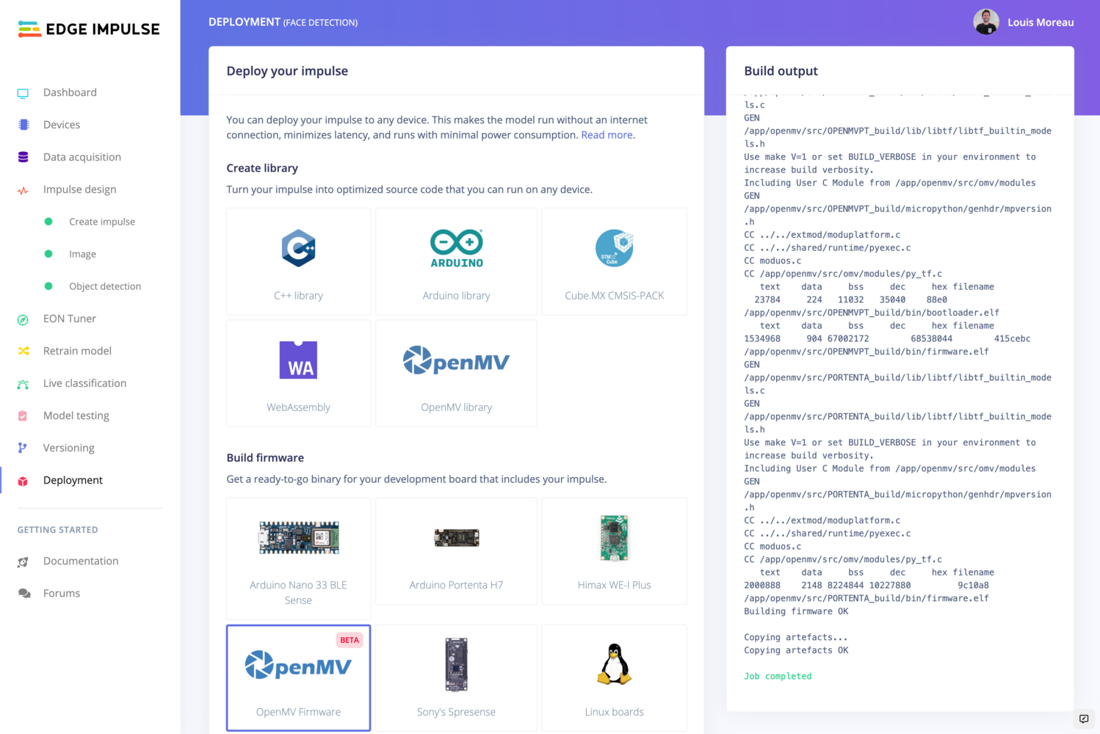The image size is (1100, 734).
Task: Go to the Devices page
Action: (62, 125)
